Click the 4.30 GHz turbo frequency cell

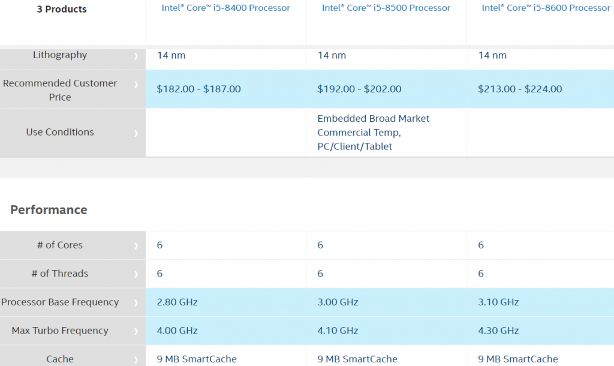[498, 331]
